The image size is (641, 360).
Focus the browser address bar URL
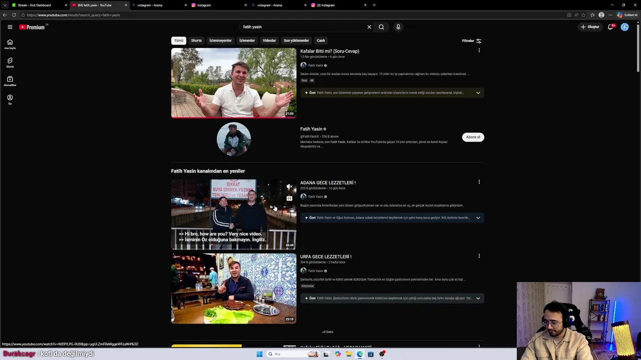pyautogui.click(x=73, y=15)
